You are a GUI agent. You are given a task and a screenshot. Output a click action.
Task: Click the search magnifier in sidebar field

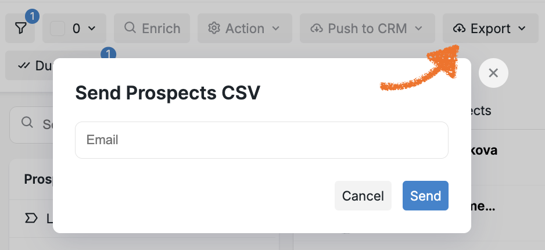[27, 123]
